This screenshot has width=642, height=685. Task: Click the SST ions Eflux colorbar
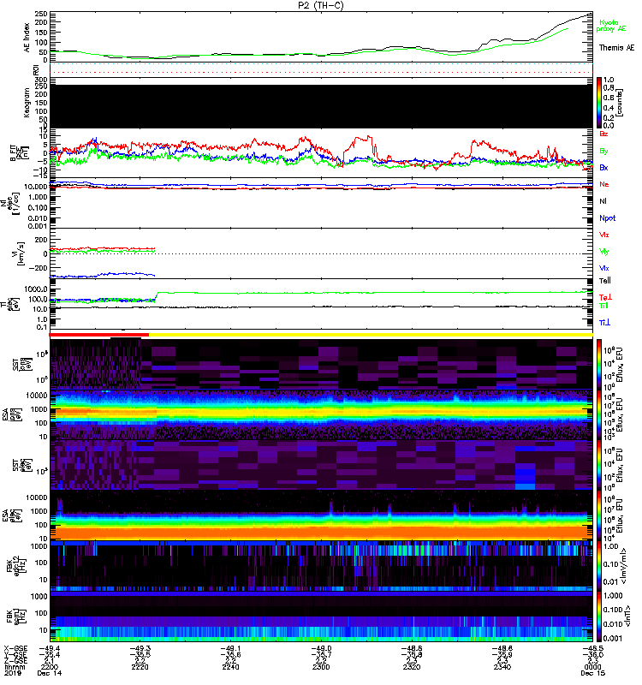pyautogui.click(x=599, y=364)
